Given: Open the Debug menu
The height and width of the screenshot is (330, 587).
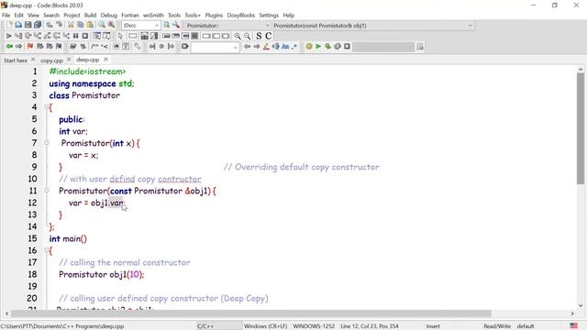Looking at the screenshot, I should click(109, 16).
